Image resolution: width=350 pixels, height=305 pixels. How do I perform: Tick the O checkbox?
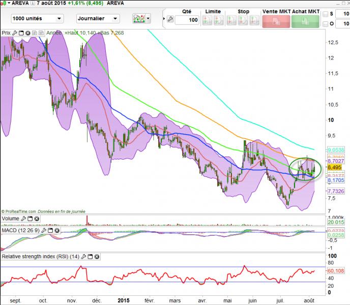coord(326,24)
